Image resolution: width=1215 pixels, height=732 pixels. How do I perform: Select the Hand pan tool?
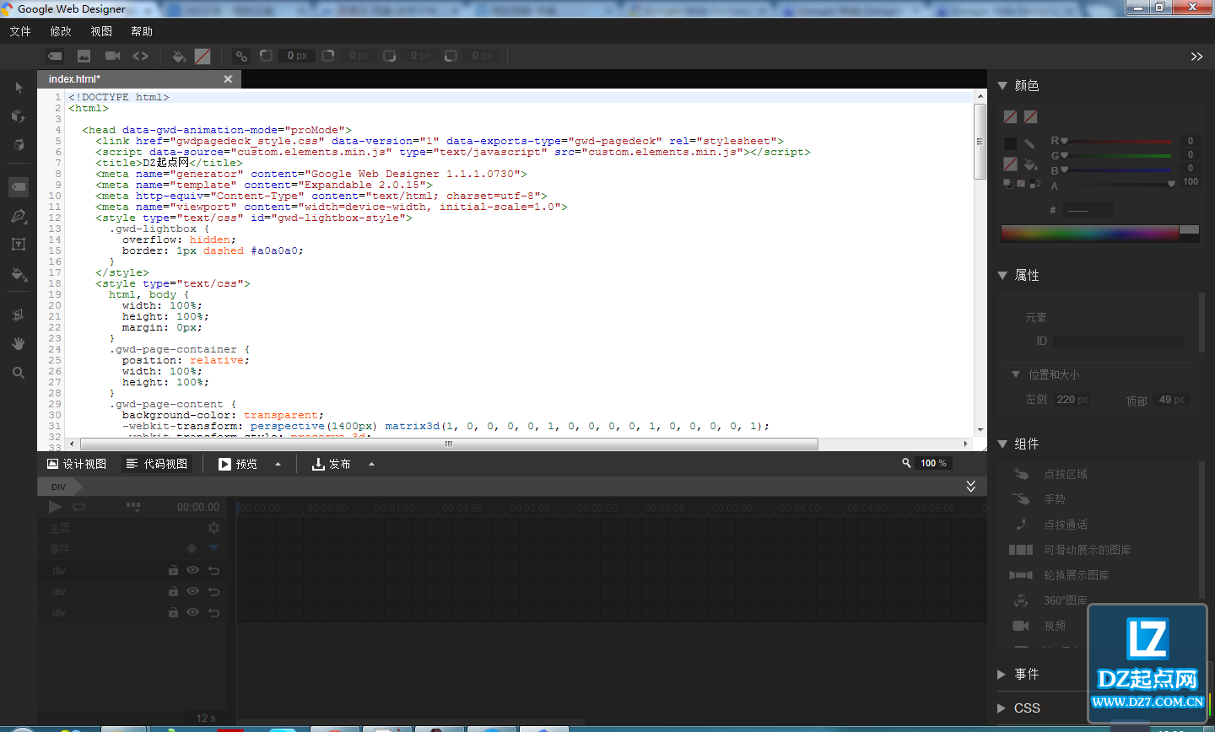coord(19,343)
